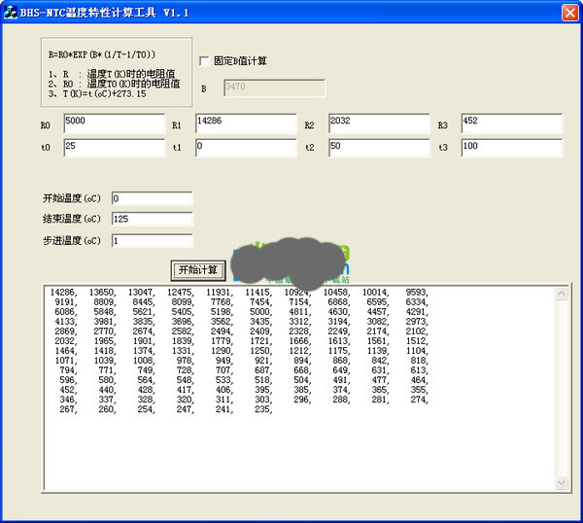Select the result value 2032 in output
Viewport: 583px width, 523px height.
click(x=65, y=341)
